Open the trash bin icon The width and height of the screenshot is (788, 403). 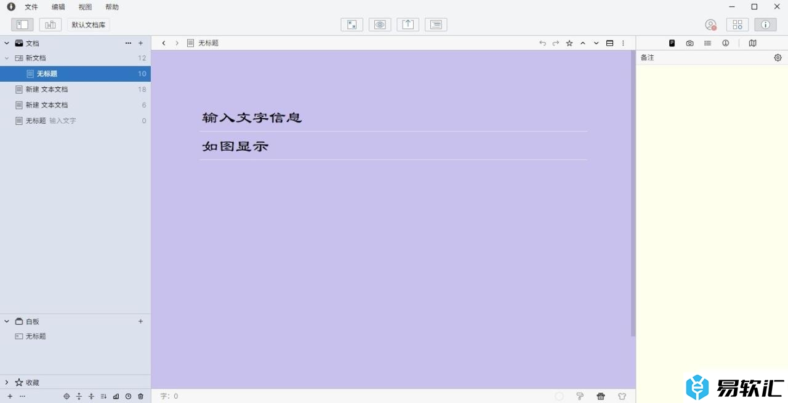(140, 396)
